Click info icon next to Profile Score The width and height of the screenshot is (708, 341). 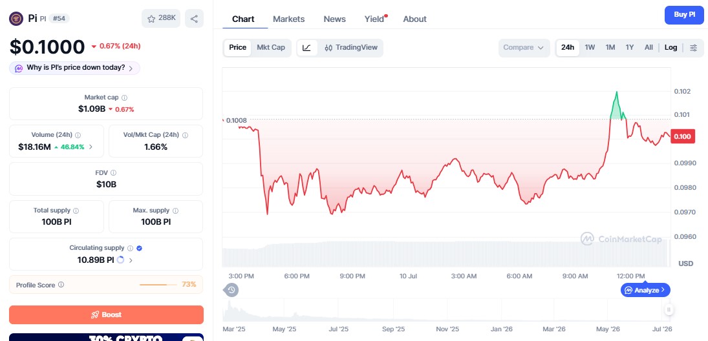click(61, 285)
